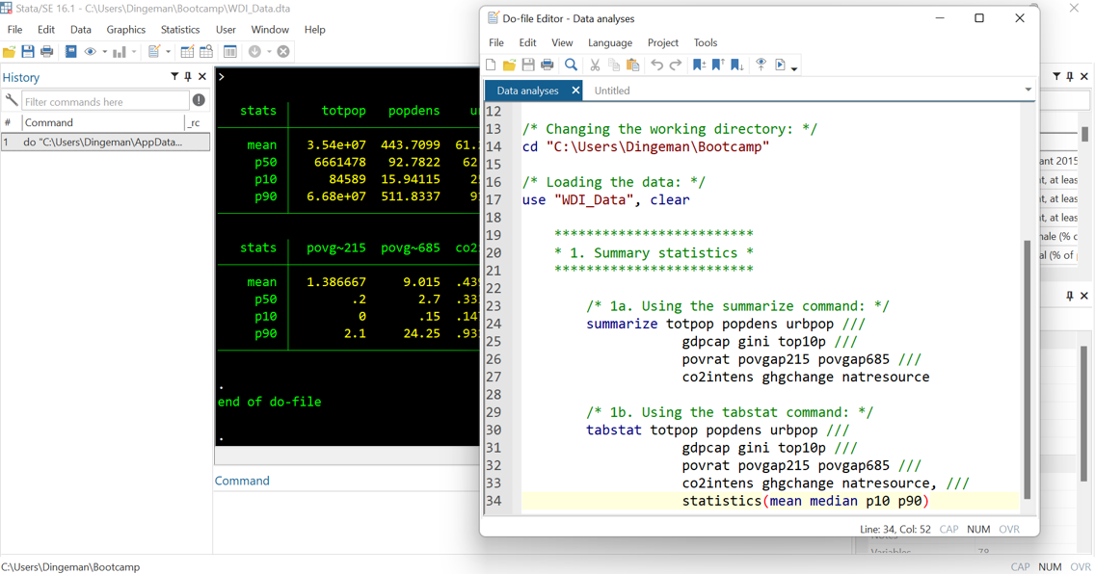Undo the last edit in the editor

click(x=658, y=65)
